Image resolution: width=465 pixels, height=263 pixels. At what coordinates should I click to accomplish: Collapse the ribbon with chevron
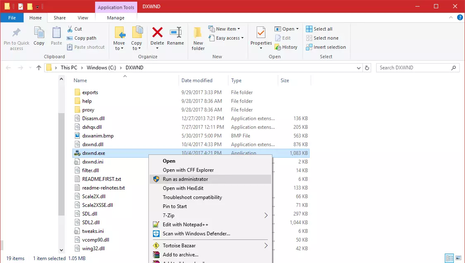[451, 17]
